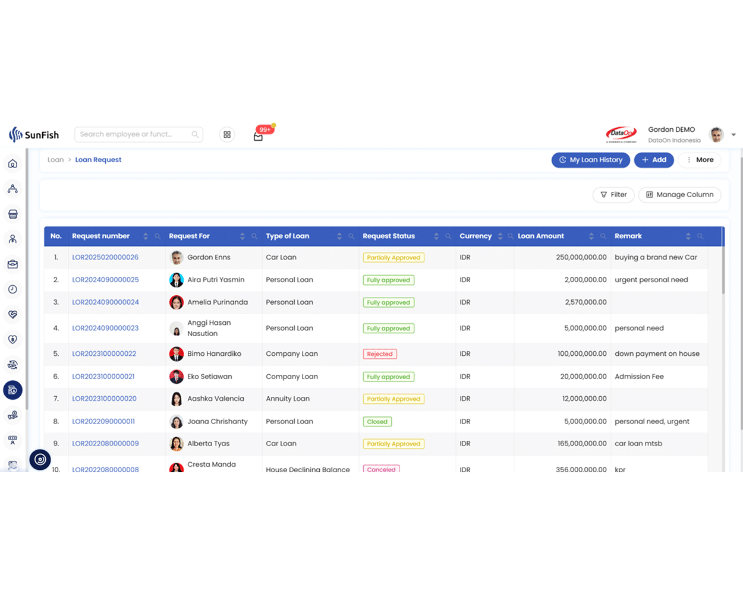Select the Organization chart sidebar icon
The width and height of the screenshot is (743, 594).
12,188
